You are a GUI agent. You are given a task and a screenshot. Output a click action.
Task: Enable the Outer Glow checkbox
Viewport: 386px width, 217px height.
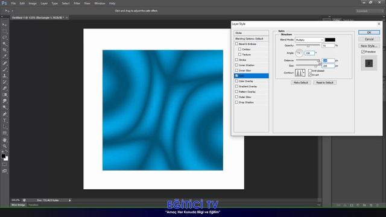click(x=236, y=97)
